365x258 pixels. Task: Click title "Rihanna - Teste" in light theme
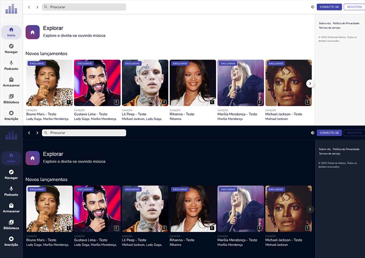point(182,114)
